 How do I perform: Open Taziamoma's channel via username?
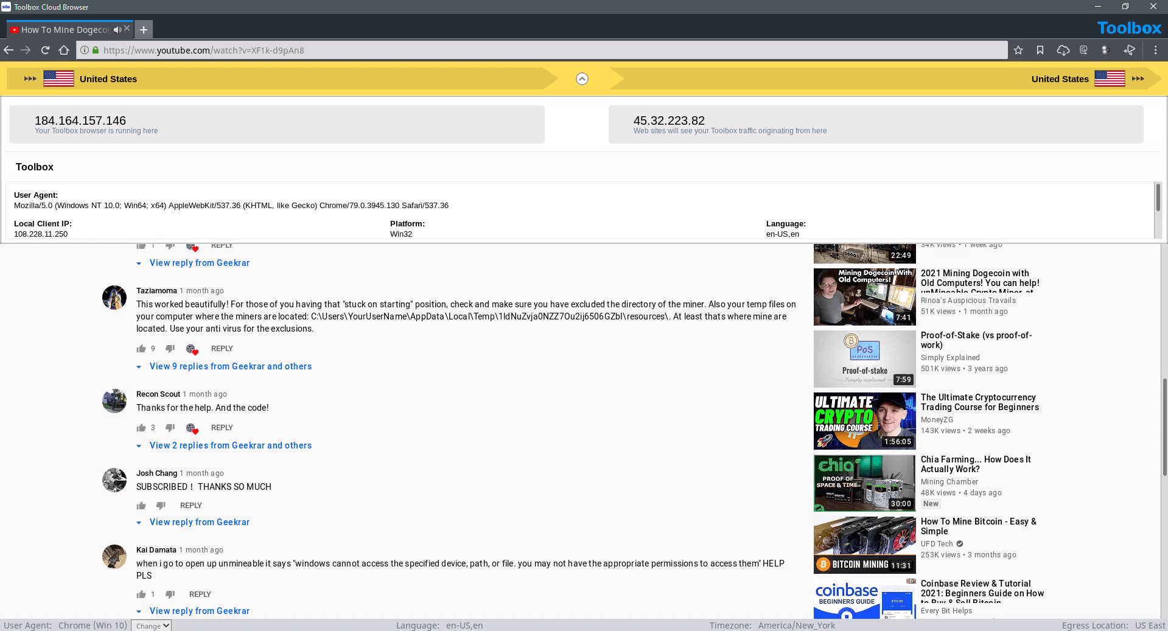(156, 291)
